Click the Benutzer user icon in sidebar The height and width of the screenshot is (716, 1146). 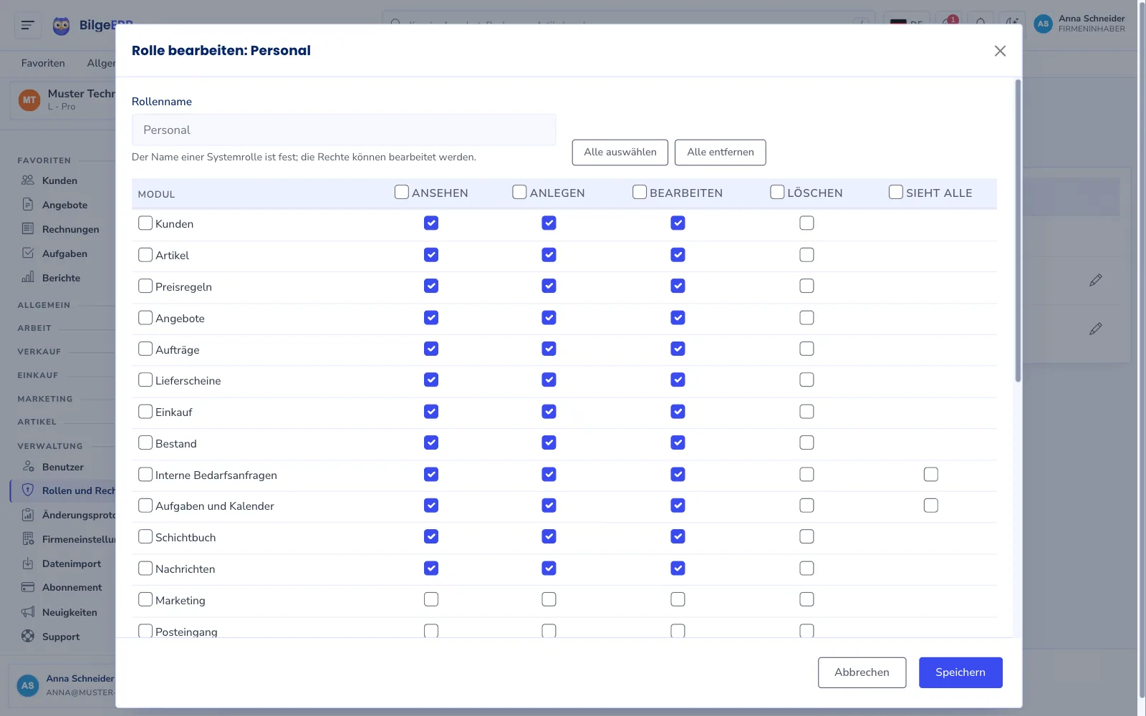click(x=28, y=467)
